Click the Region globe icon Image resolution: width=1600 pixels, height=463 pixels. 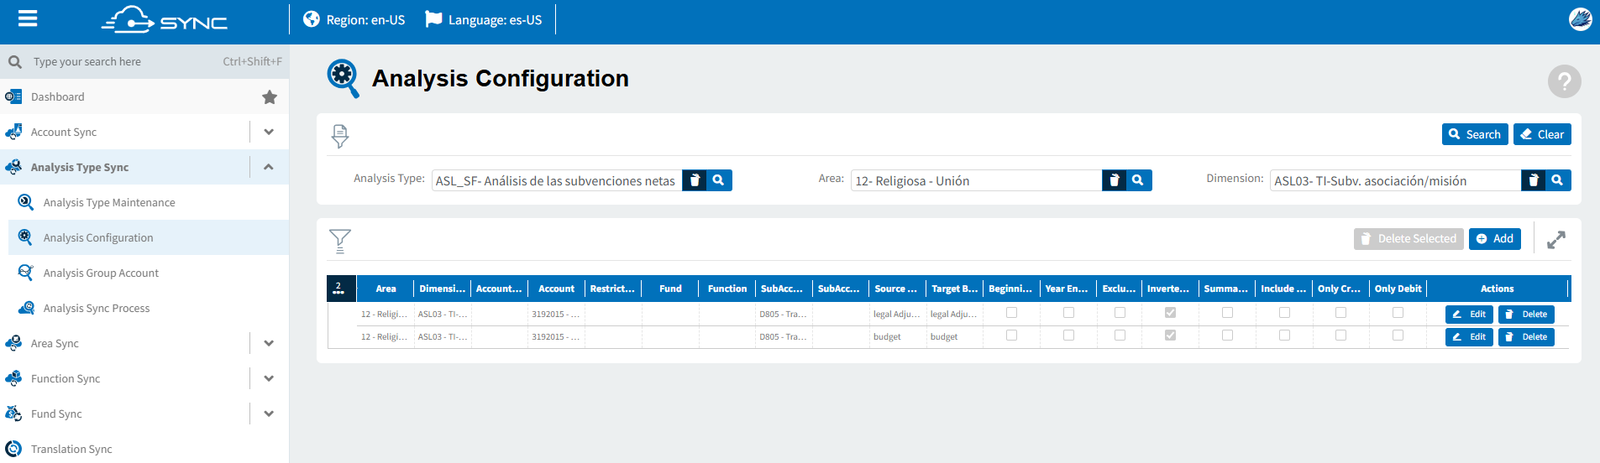click(312, 19)
